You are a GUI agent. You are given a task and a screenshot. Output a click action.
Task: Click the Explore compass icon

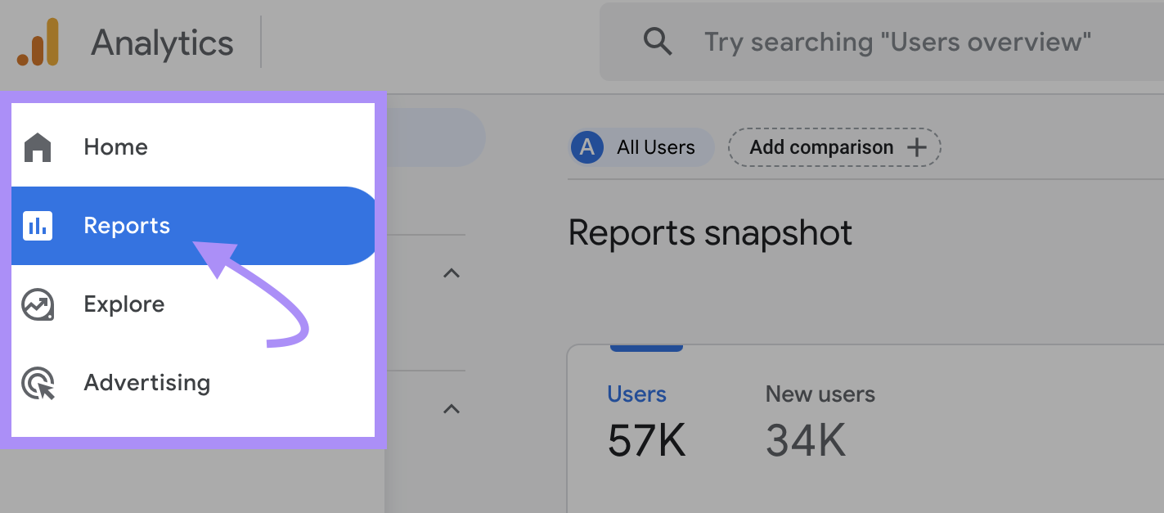(x=38, y=304)
